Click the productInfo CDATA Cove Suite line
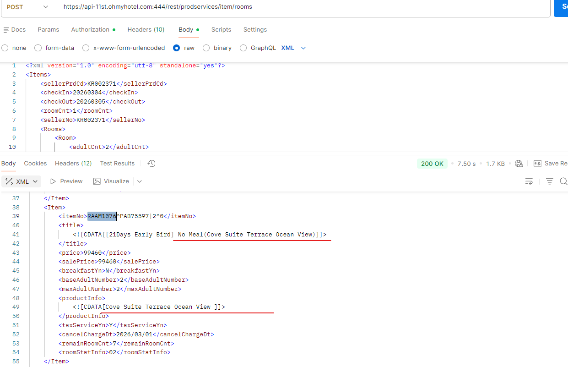Viewport: 568px width, 367px height. coord(149,307)
